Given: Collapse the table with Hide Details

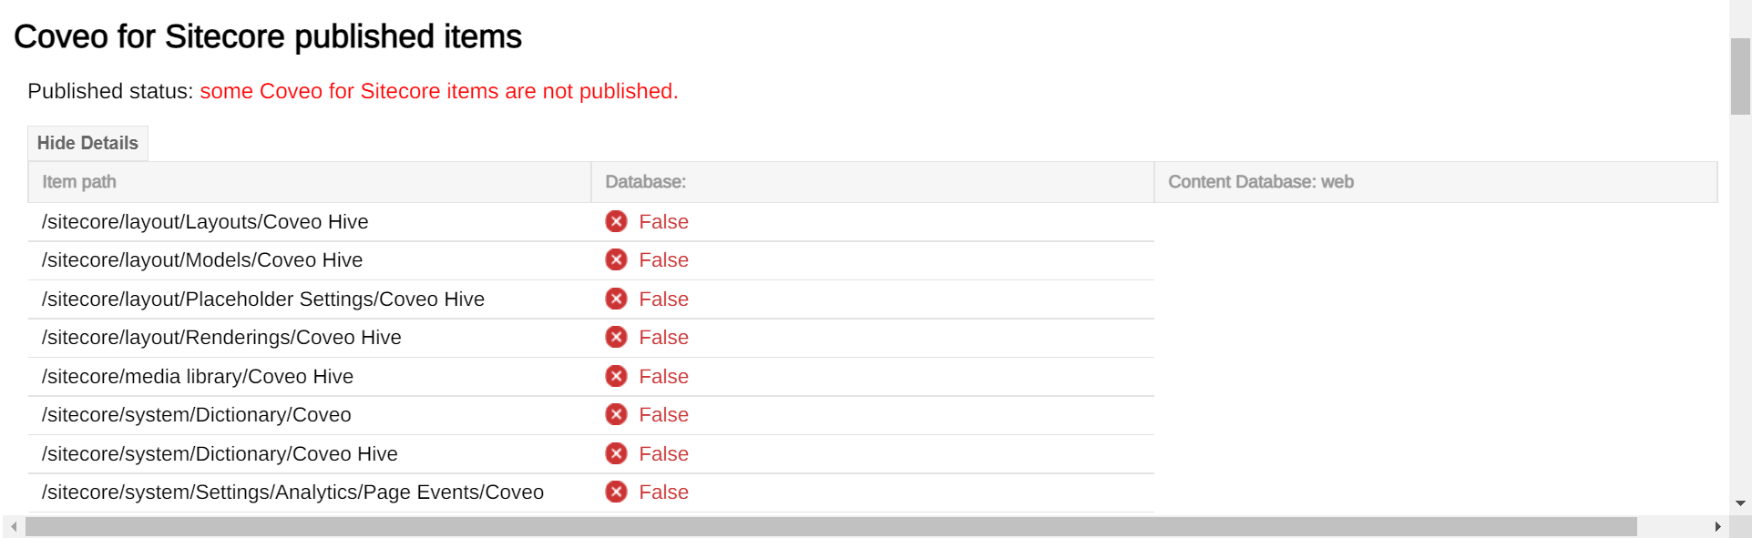Looking at the screenshot, I should [87, 143].
